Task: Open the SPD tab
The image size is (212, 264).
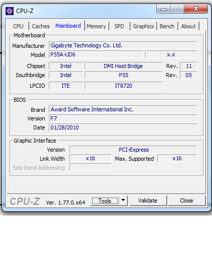Action: coord(119,26)
